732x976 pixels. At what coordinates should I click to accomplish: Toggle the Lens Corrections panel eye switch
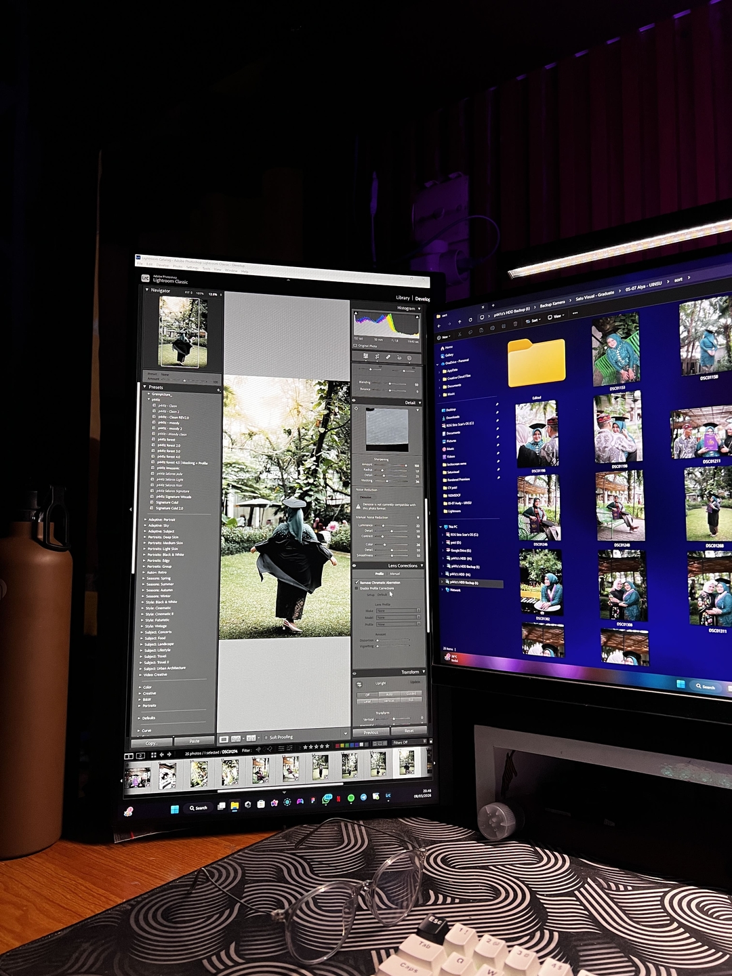pyautogui.click(x=354, y=565)
